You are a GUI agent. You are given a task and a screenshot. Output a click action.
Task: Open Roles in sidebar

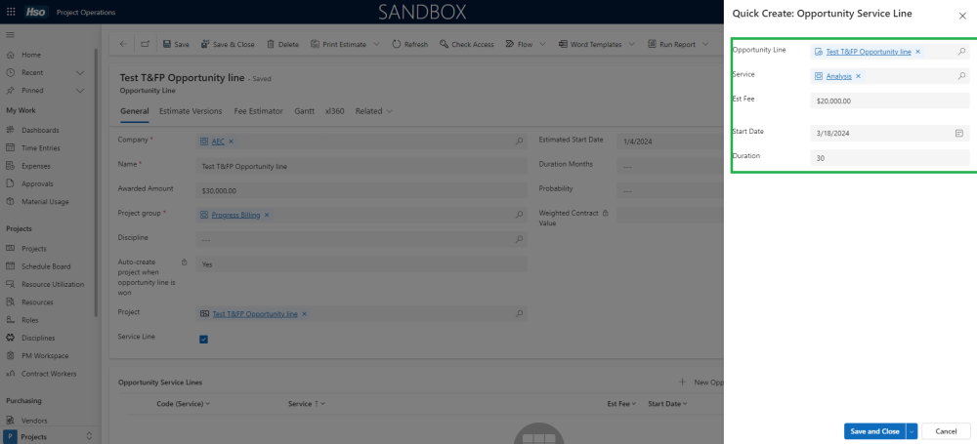click(x=30, y=320)
